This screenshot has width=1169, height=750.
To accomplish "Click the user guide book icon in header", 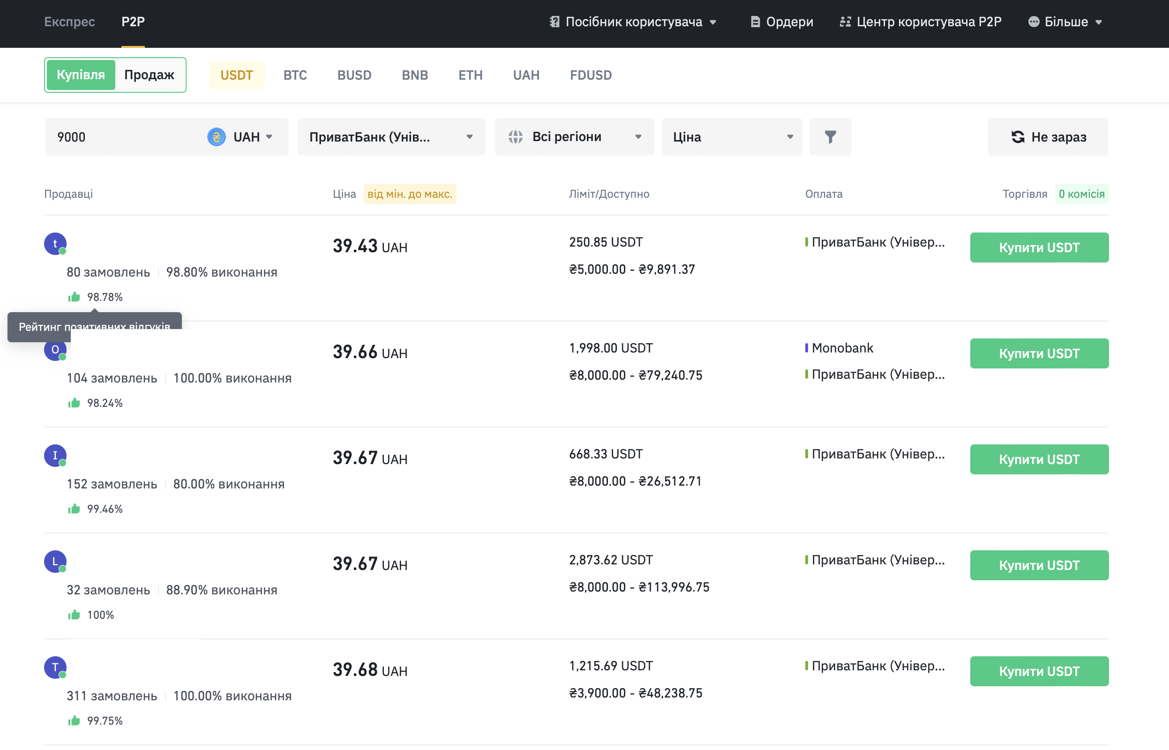I will [554, 22].
